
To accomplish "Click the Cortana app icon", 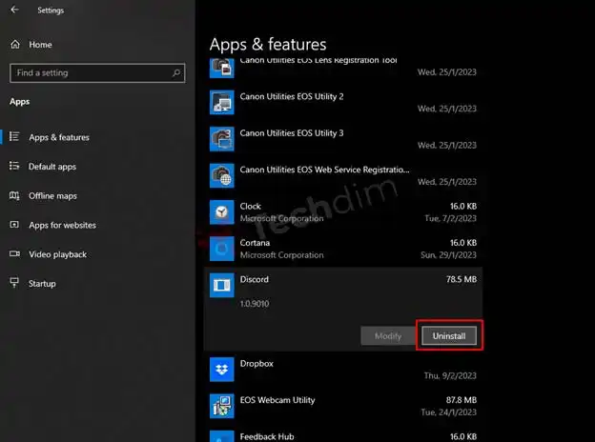I will coord(222,249).
